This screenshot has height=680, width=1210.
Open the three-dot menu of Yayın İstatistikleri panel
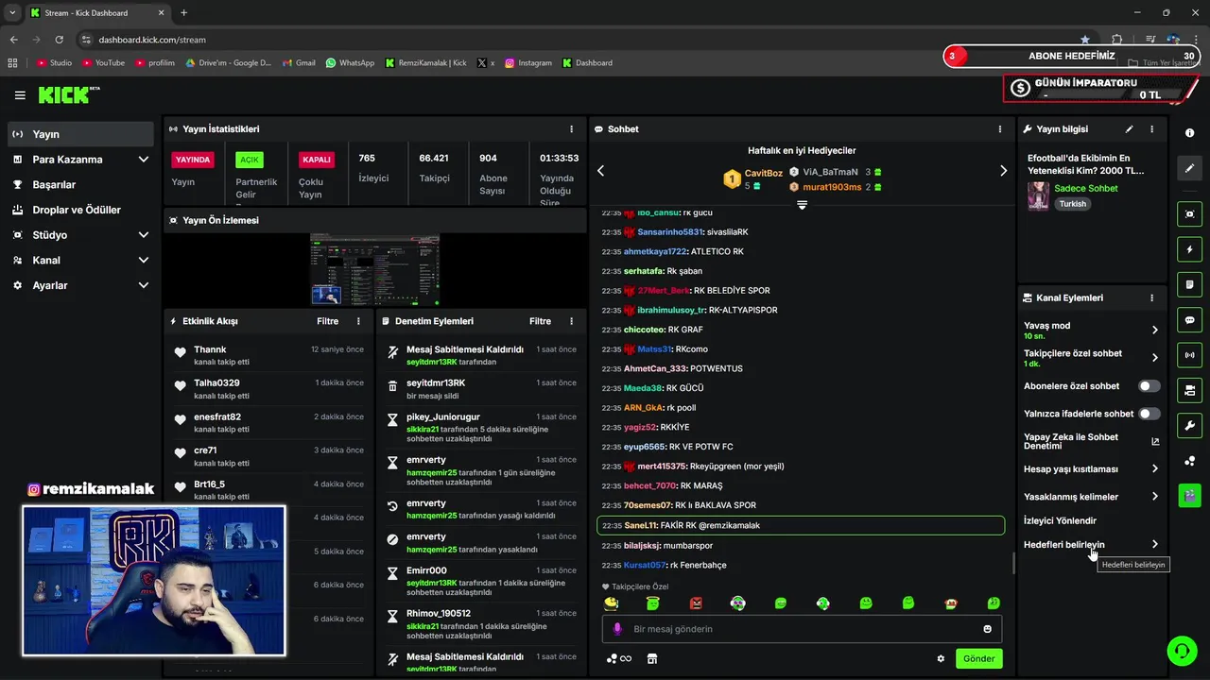(571, 129)
